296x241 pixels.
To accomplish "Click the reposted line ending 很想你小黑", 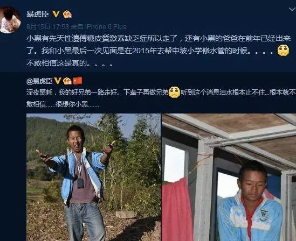I will point(63,104).
